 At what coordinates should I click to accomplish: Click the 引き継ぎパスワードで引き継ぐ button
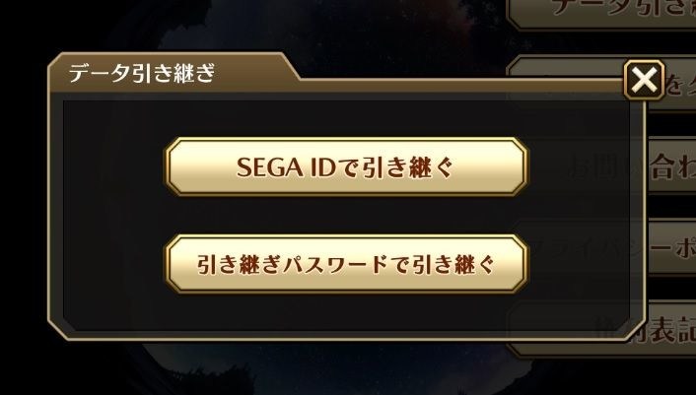347,264
